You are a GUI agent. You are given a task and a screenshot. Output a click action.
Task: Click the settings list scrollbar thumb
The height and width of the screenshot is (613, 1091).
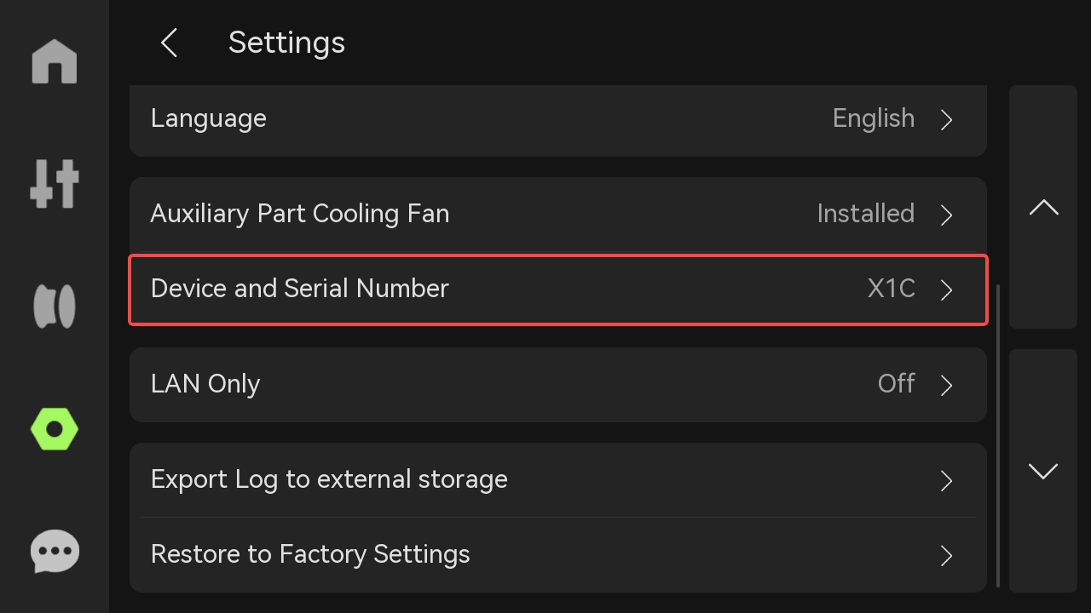998,434
